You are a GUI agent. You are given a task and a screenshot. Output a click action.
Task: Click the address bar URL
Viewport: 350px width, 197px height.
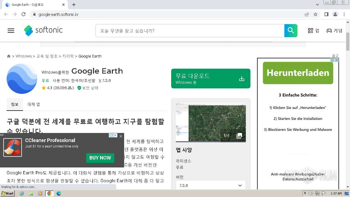(59, 14)
